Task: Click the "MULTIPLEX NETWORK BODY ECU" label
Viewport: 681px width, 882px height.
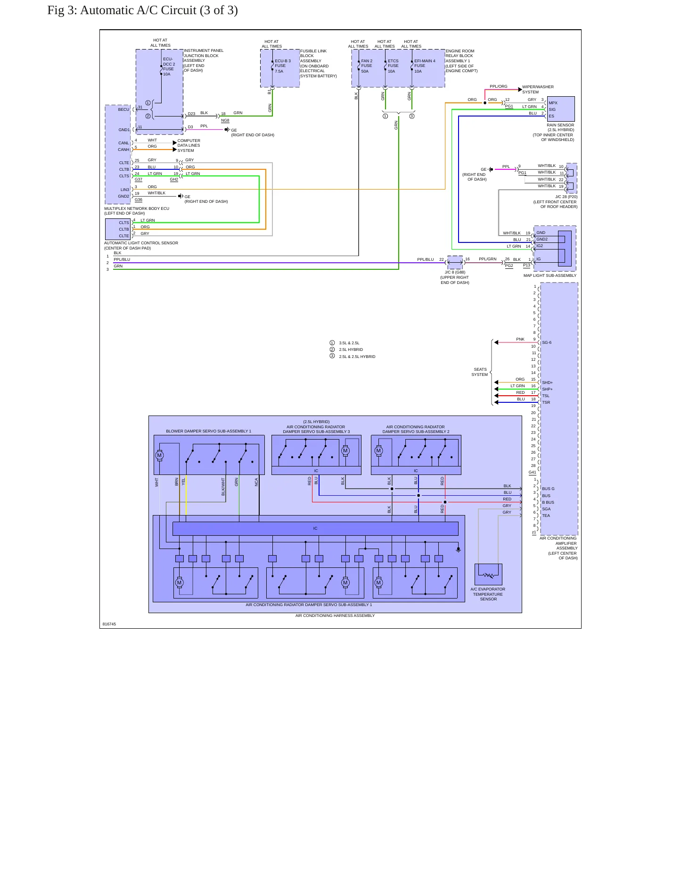Action: (x=137, y=208)
